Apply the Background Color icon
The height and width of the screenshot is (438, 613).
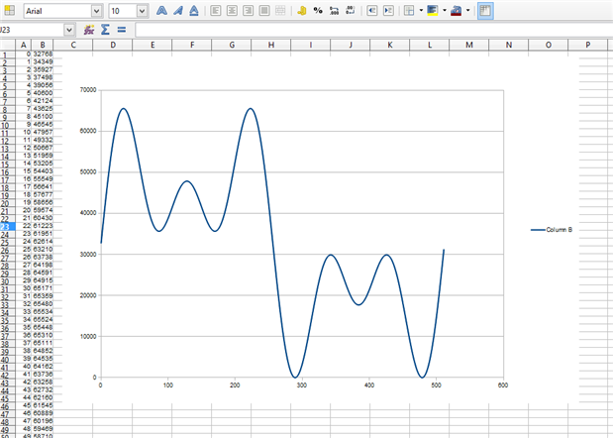[x=433, y=11]
